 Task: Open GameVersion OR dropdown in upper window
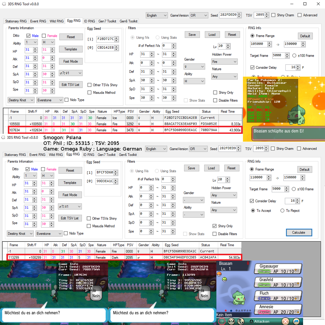pyautogui.click(x=199, y=15)
